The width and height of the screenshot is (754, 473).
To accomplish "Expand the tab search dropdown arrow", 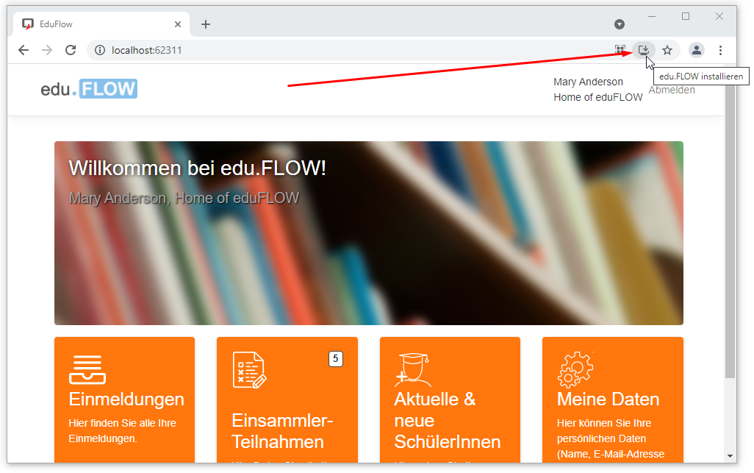I will [620, 24].
